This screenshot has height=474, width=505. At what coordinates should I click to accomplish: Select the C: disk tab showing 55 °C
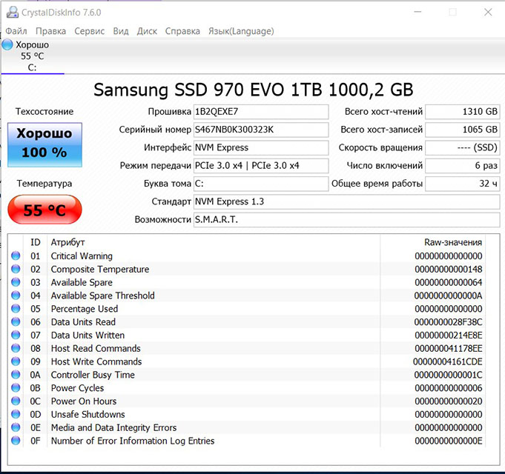[33, 56]
